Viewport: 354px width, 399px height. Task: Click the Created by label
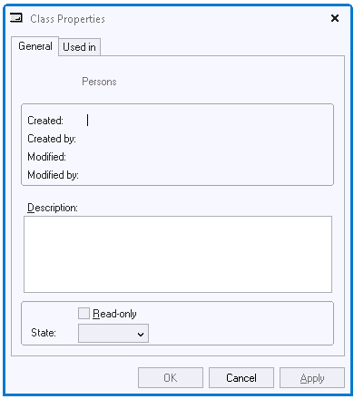(52, 139)
